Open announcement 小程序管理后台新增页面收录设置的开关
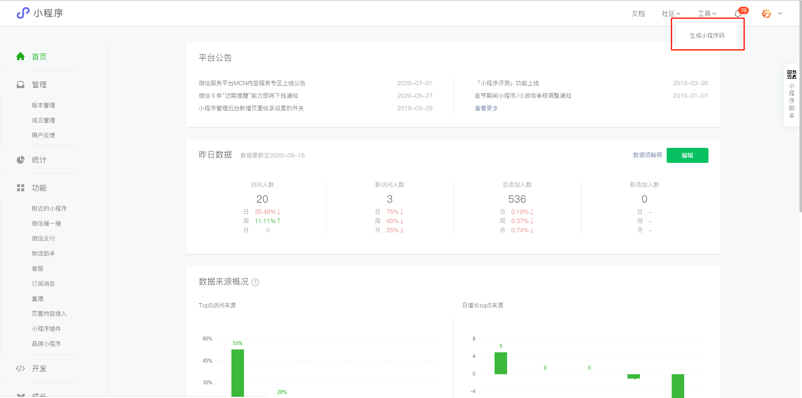802x398 pixels. pos(251,108)
